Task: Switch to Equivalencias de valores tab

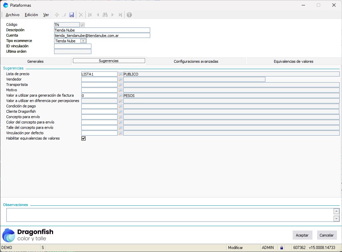Action: click(293, 61)
